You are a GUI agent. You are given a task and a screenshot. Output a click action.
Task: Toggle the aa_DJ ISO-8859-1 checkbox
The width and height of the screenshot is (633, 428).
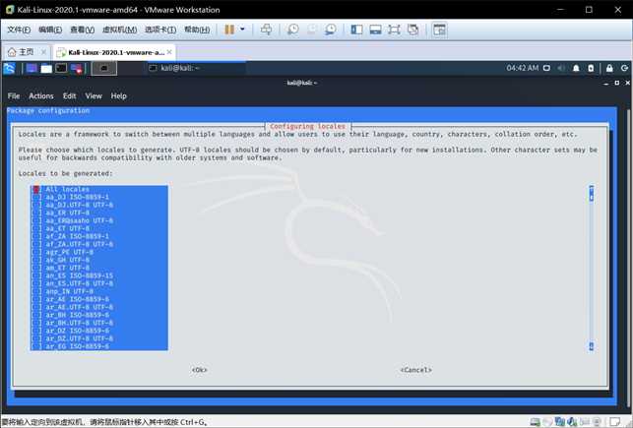[x=36, y=197]
